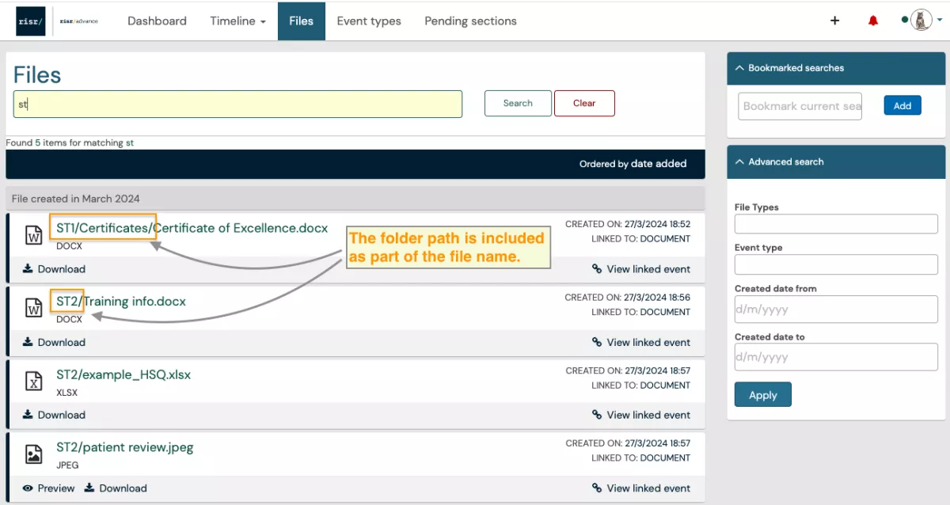950x505 pixels.
Task: Collapse the Advanced search panel
Action: tap(739, 161)
